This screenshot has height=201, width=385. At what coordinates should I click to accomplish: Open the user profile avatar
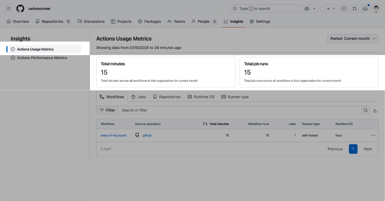pos(376,9)
